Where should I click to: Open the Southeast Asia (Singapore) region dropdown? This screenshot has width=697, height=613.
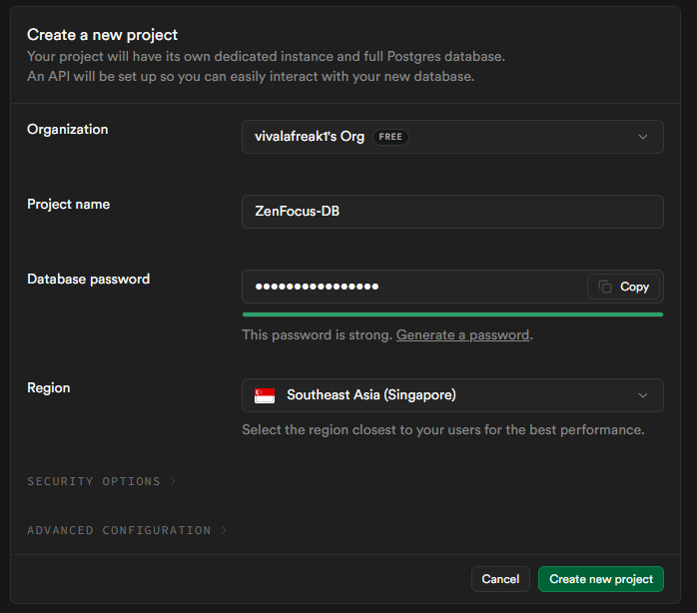click(x=451, y=395)
